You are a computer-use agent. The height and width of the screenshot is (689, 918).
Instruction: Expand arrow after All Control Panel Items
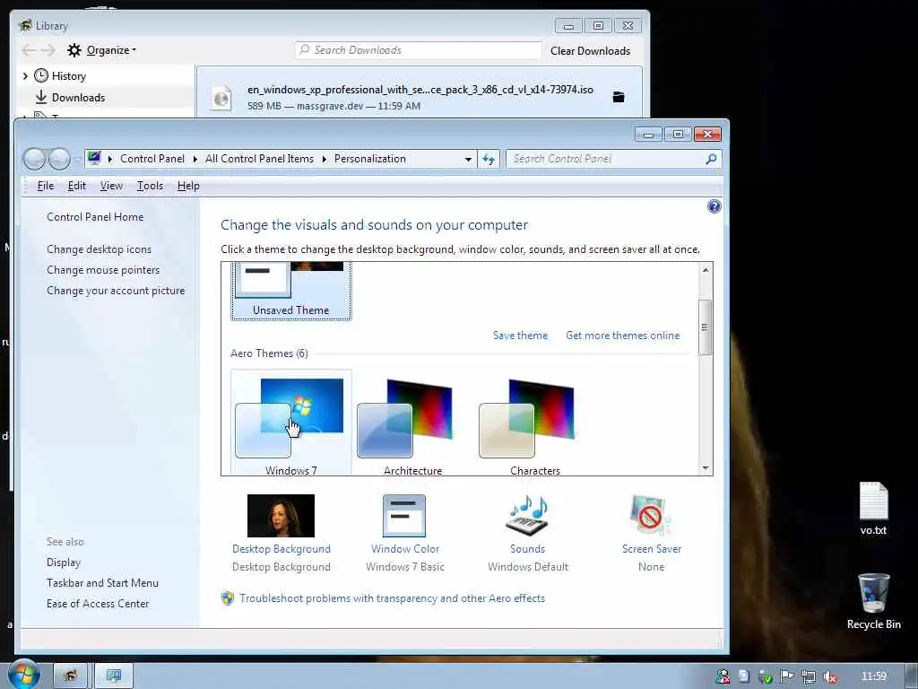coord(325,159)
